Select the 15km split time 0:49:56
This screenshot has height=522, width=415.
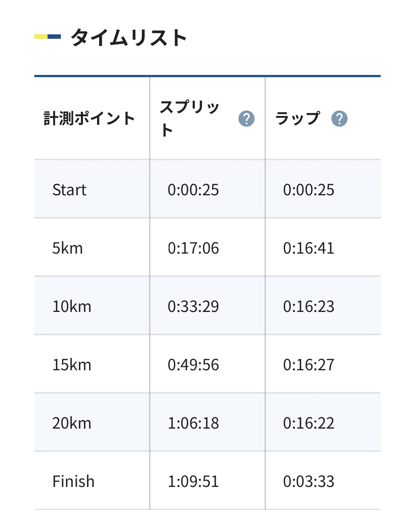[x=193, y=365]
